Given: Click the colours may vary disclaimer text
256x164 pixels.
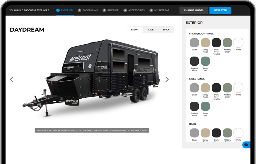Looking at the screenshot, I should (x=92, y=130).
